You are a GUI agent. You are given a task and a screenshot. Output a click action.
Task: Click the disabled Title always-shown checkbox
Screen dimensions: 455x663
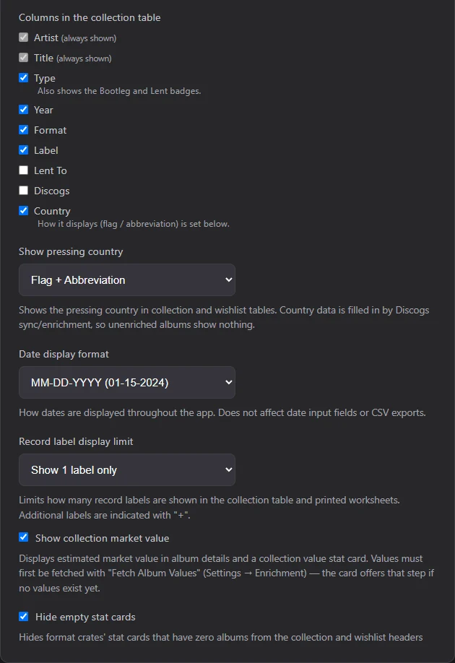24,58
